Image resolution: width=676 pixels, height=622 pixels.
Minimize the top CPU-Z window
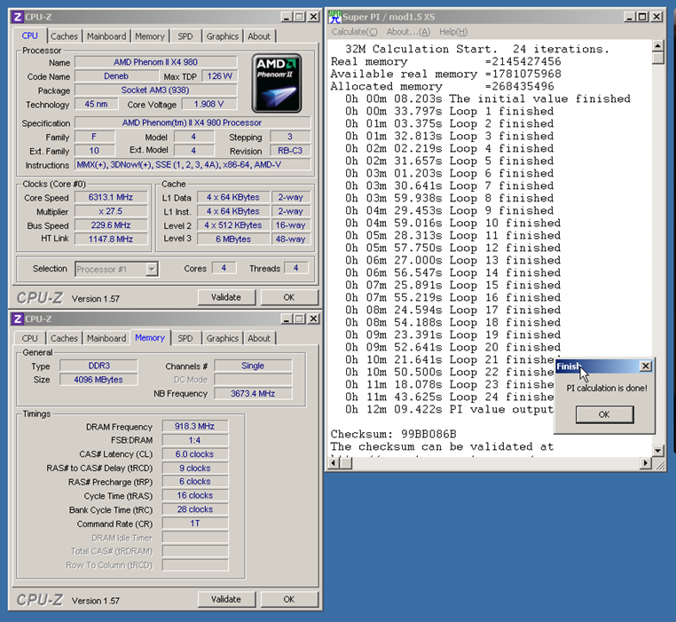(x=287, y=17)
